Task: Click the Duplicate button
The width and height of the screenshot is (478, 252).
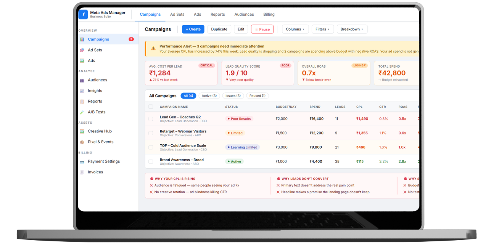Action: click(x=219, y=29)
